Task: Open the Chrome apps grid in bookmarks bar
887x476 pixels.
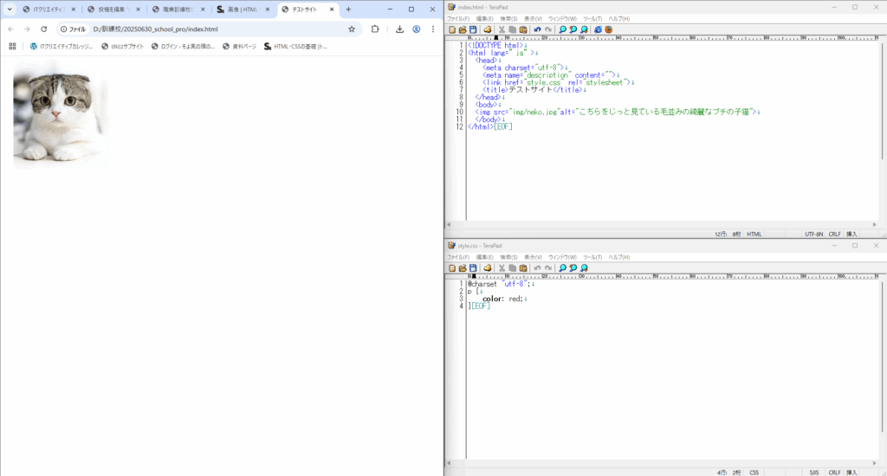Action: tap(12, 47)
